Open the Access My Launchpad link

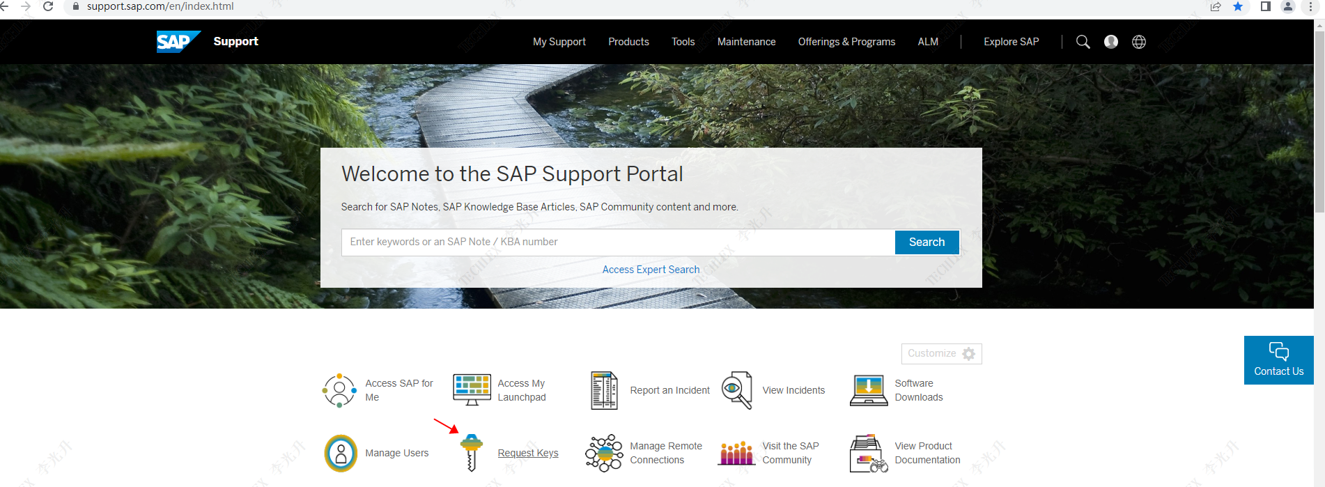(522, 390)
